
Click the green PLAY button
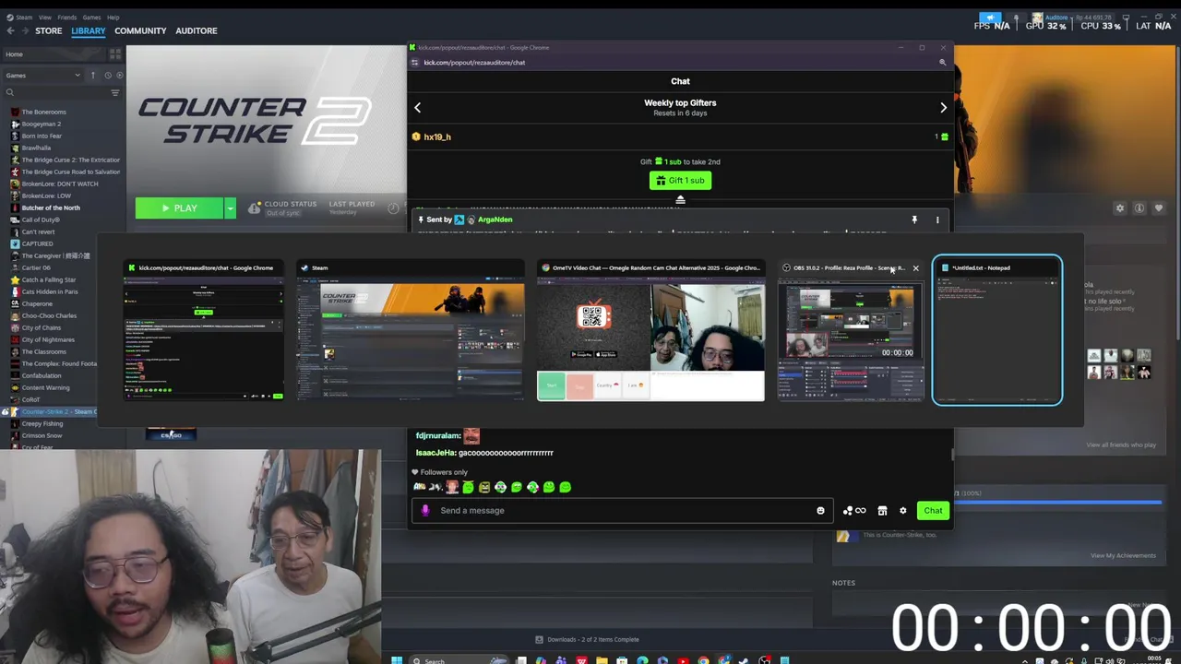tap(179, 208)
